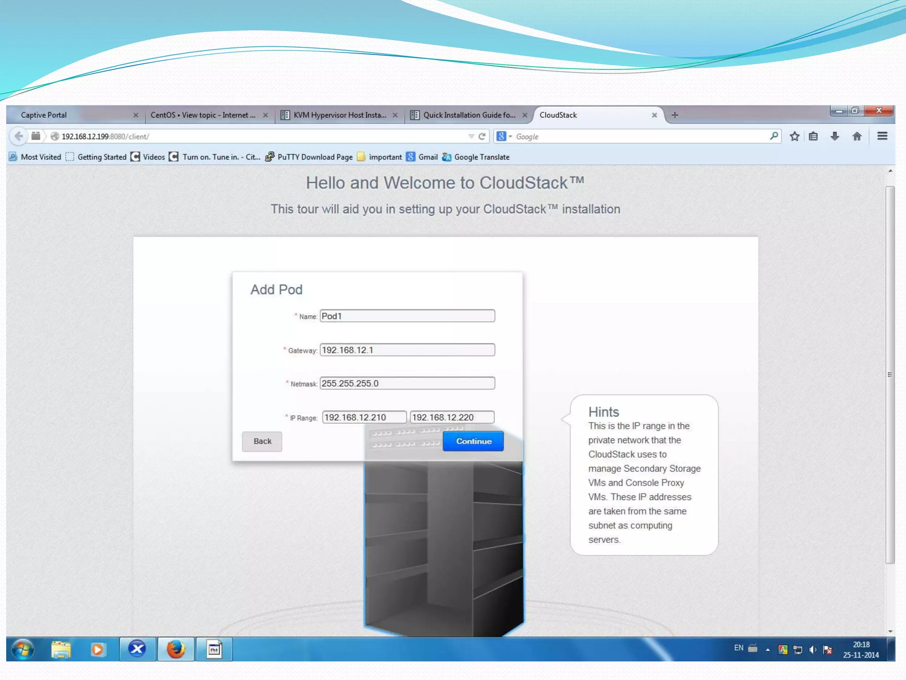Viewport: 906px width, 680px height.
Task: Click the Back button in Add Pod
Action: click(x=262, y=441)
